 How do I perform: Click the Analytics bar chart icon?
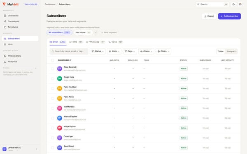pos(5,62)
